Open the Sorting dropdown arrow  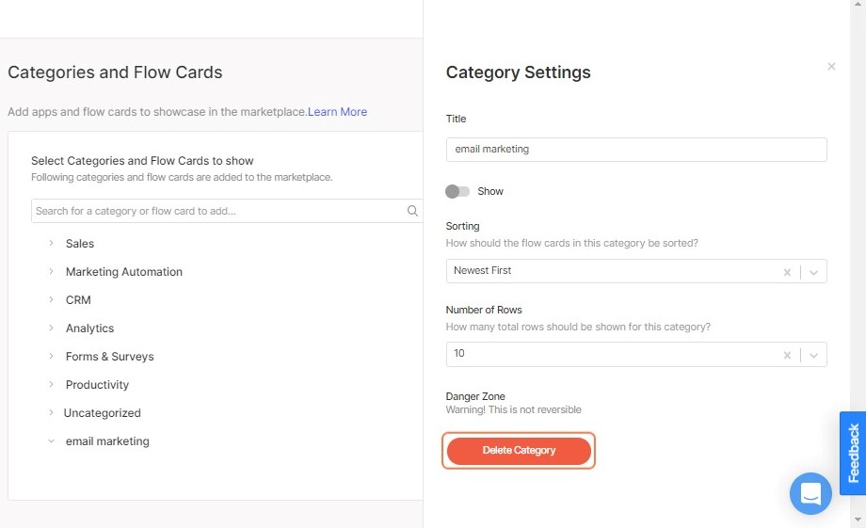click(x=813, y=272)
